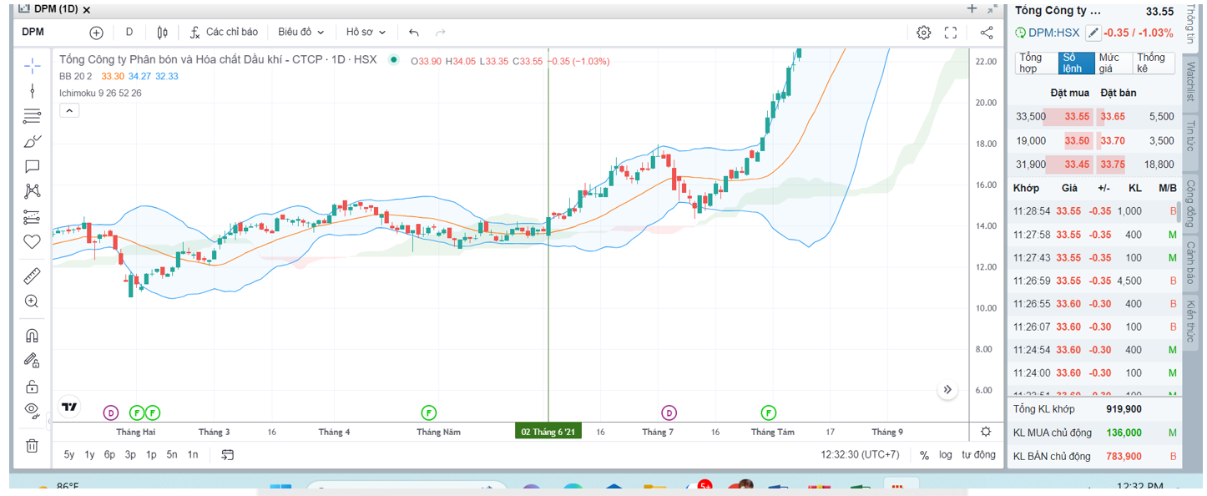Toggle the log scale option
This screenshot has width=1207, height=496.
click(945, 455)
